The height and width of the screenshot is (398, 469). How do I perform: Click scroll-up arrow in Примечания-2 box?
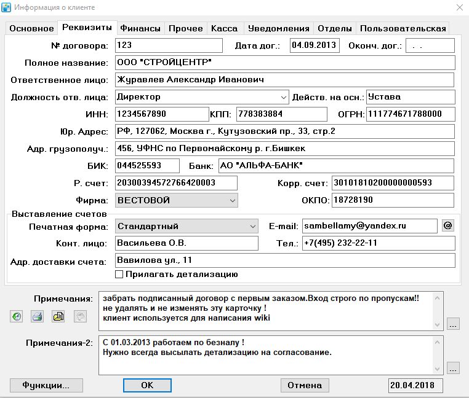437,342
